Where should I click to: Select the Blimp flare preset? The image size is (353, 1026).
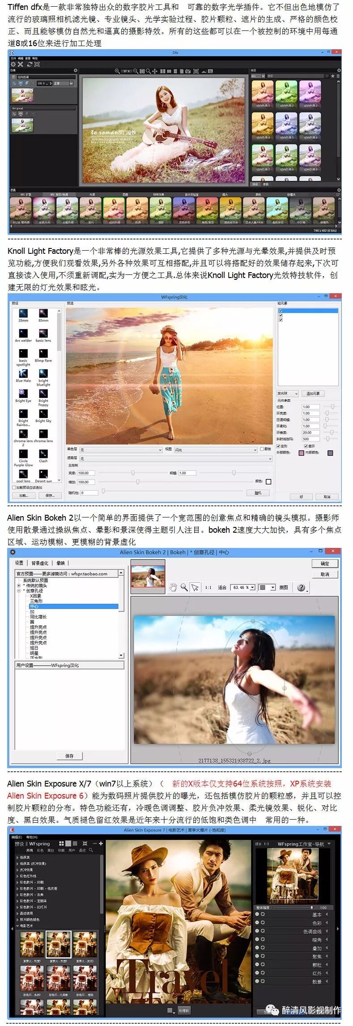43,355
